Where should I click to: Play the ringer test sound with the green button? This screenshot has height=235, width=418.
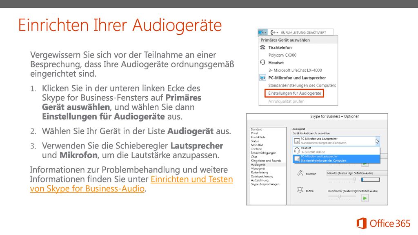pos(365,198)
